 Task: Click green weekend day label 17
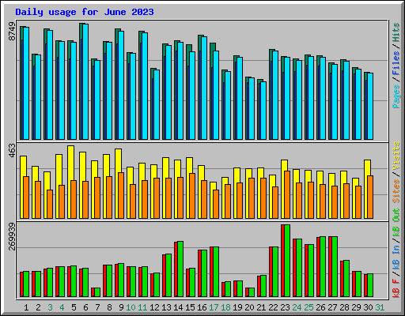214,307
